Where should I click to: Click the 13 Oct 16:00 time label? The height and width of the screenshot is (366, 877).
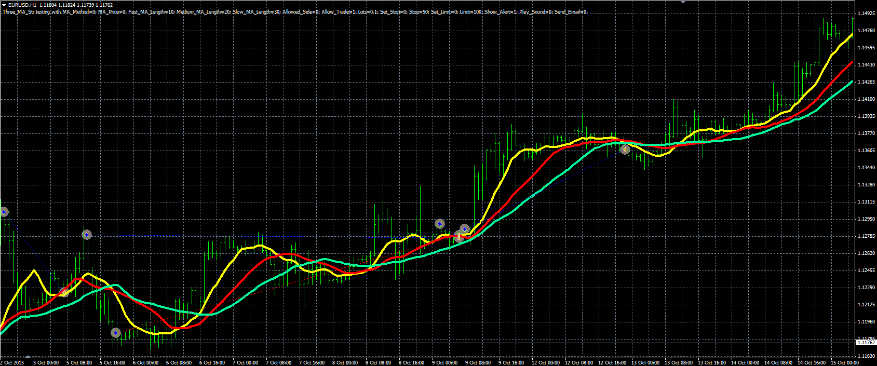712,363
